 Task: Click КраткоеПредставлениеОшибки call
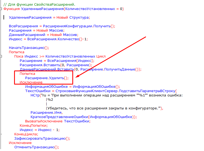tap(84, 117)
